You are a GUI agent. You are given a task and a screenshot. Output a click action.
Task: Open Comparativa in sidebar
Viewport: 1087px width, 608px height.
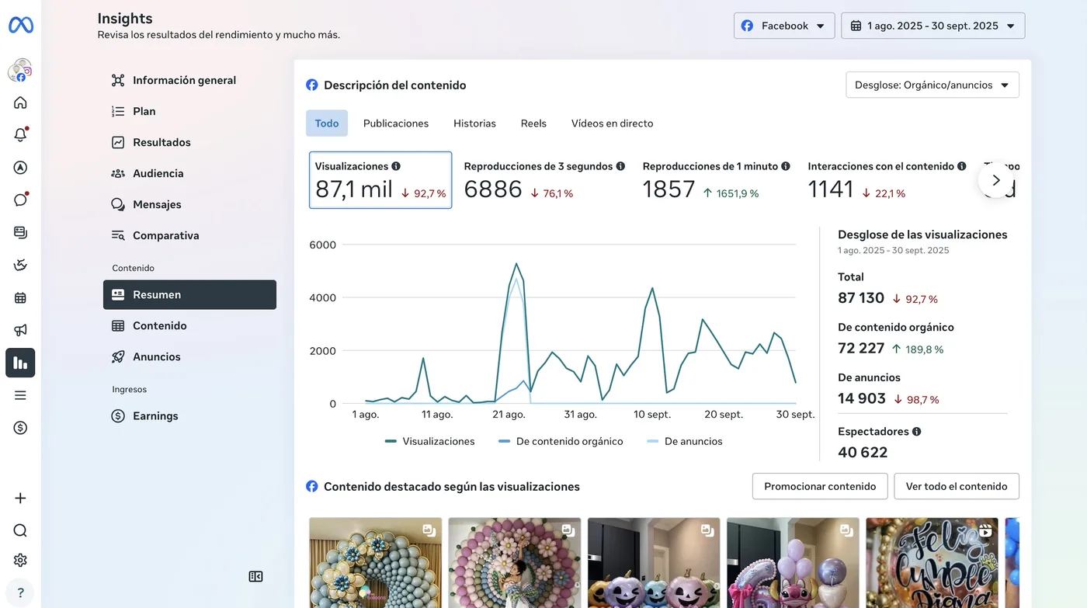pyautogui.click(x=189, y=235)
